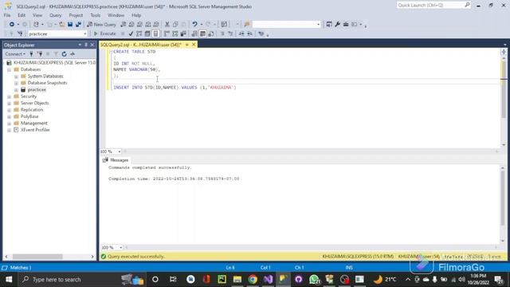The image size is (510, 287).
Task: Select the Management folder in tree
Action: click(33, 123)
